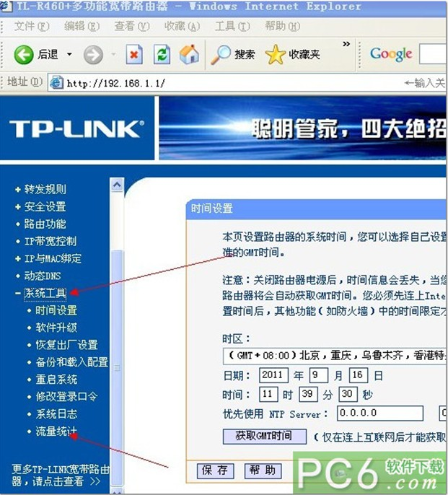Click the TP-LINK logo

(76, 129)
